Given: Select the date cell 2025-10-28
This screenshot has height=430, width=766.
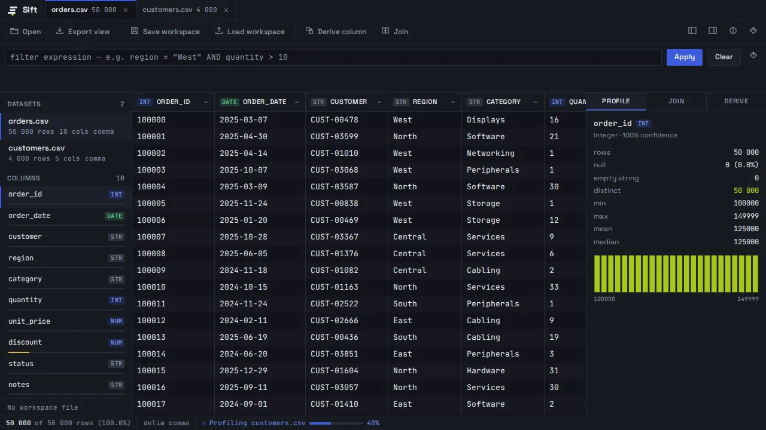Looking at the screenshot, I should click(260, 236).
